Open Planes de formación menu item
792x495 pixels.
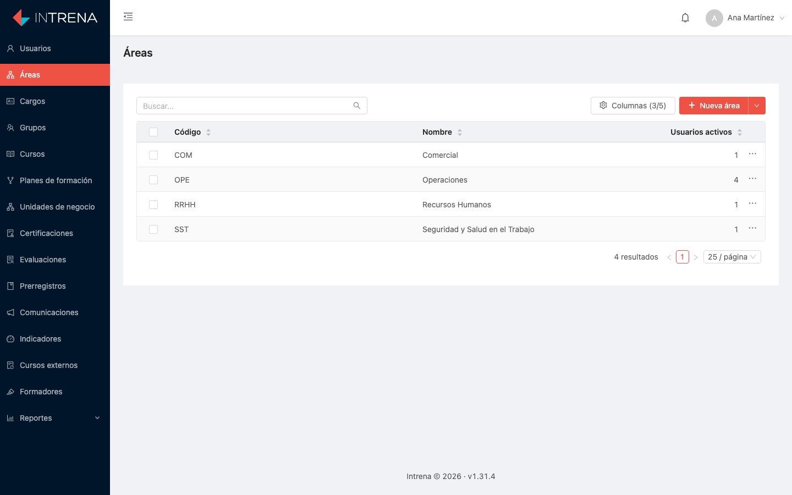tap(55, 180)
